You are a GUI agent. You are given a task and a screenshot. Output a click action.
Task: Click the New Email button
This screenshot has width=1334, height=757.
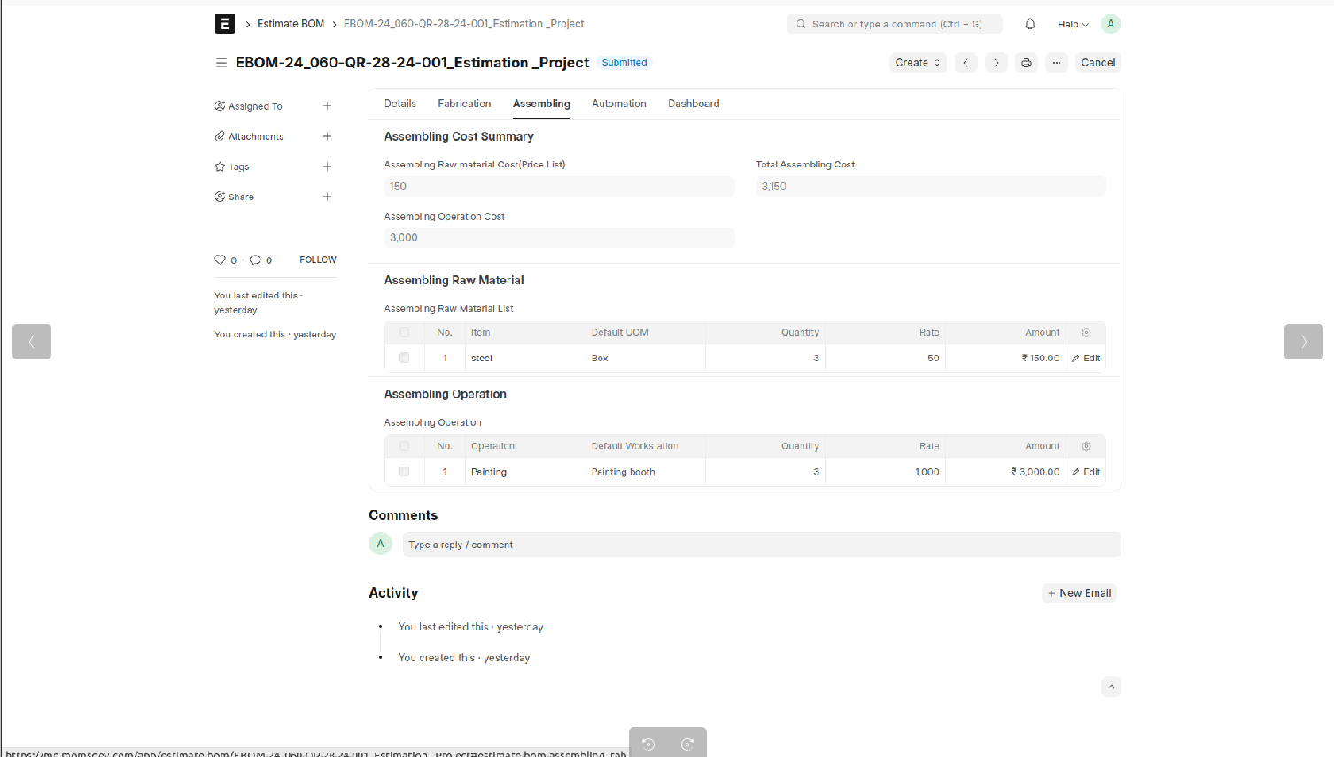pyautogui.click(x=1079, y=593)
